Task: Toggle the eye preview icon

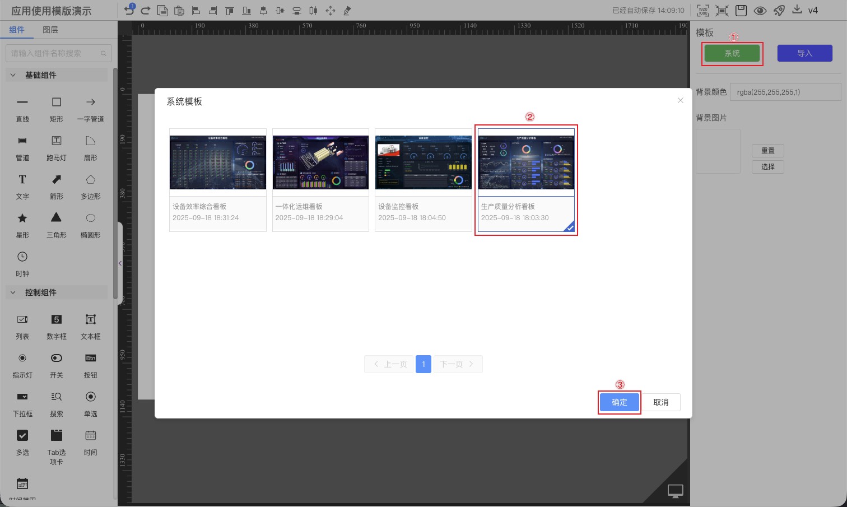Action: pyautogui.click(x=760, y=11)
